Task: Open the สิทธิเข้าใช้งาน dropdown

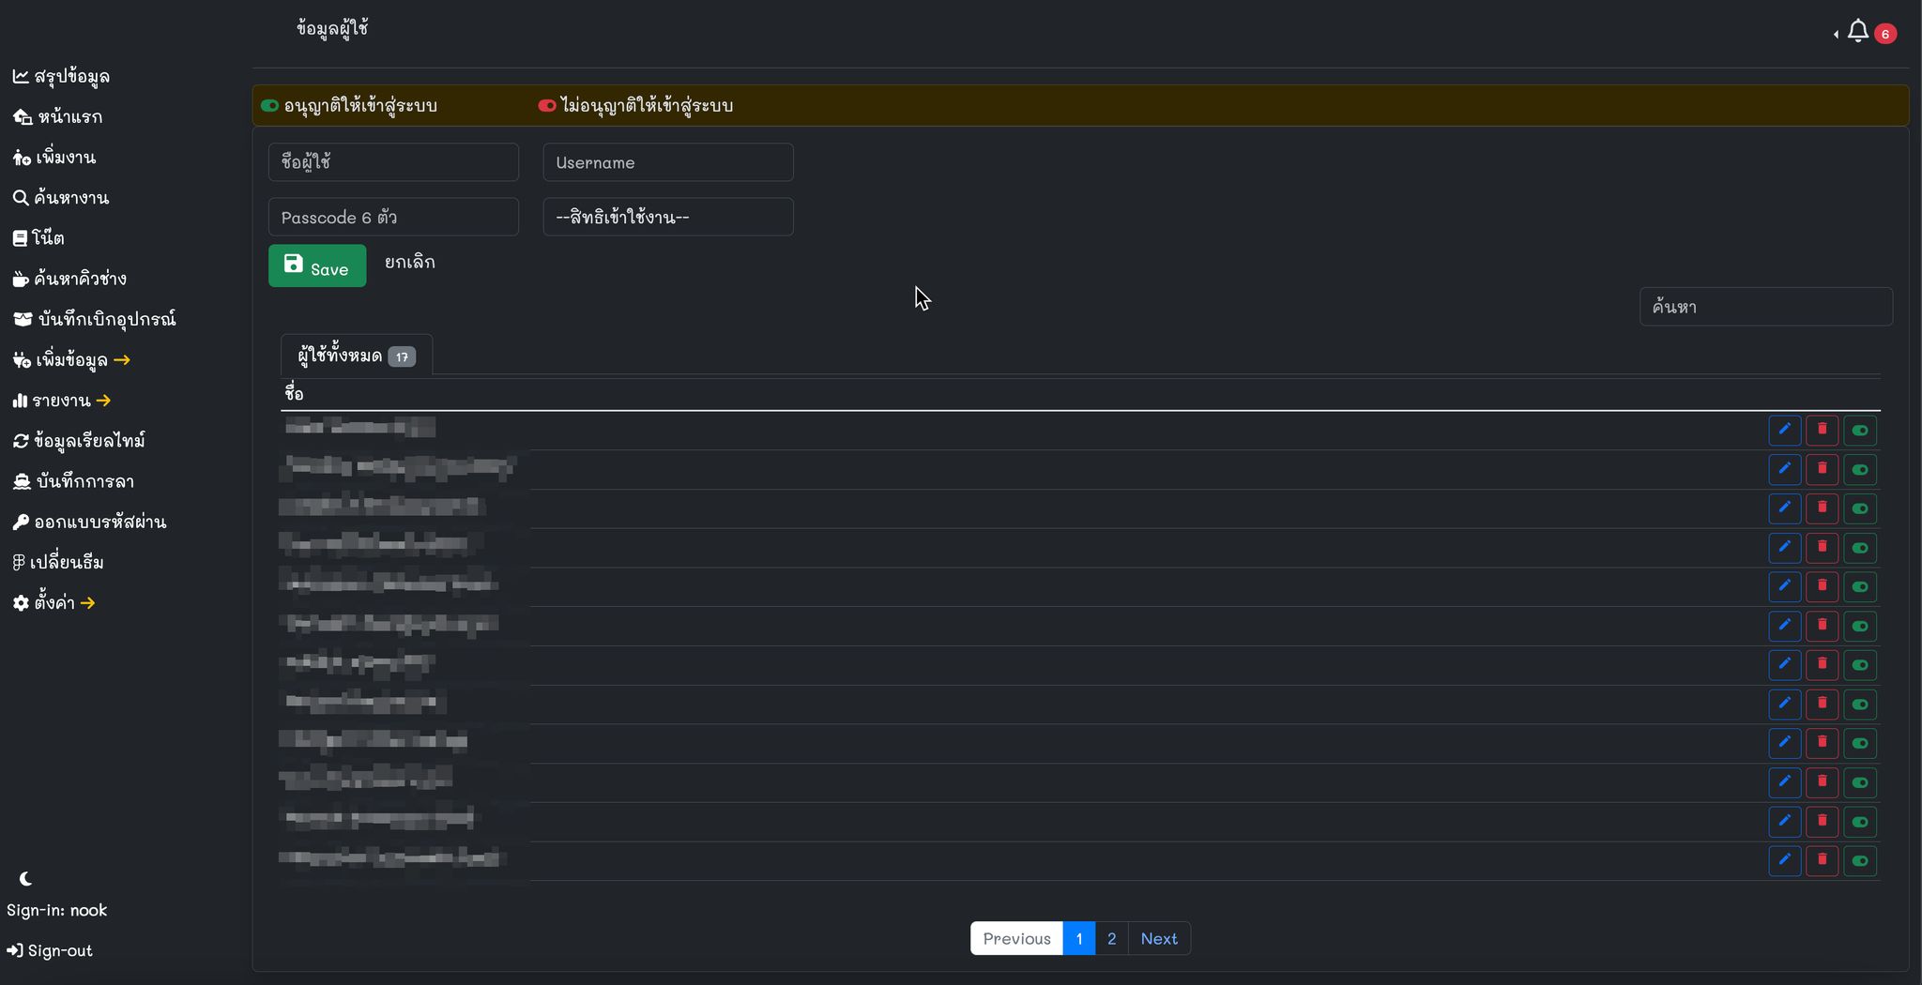Action: coord(667,217)
